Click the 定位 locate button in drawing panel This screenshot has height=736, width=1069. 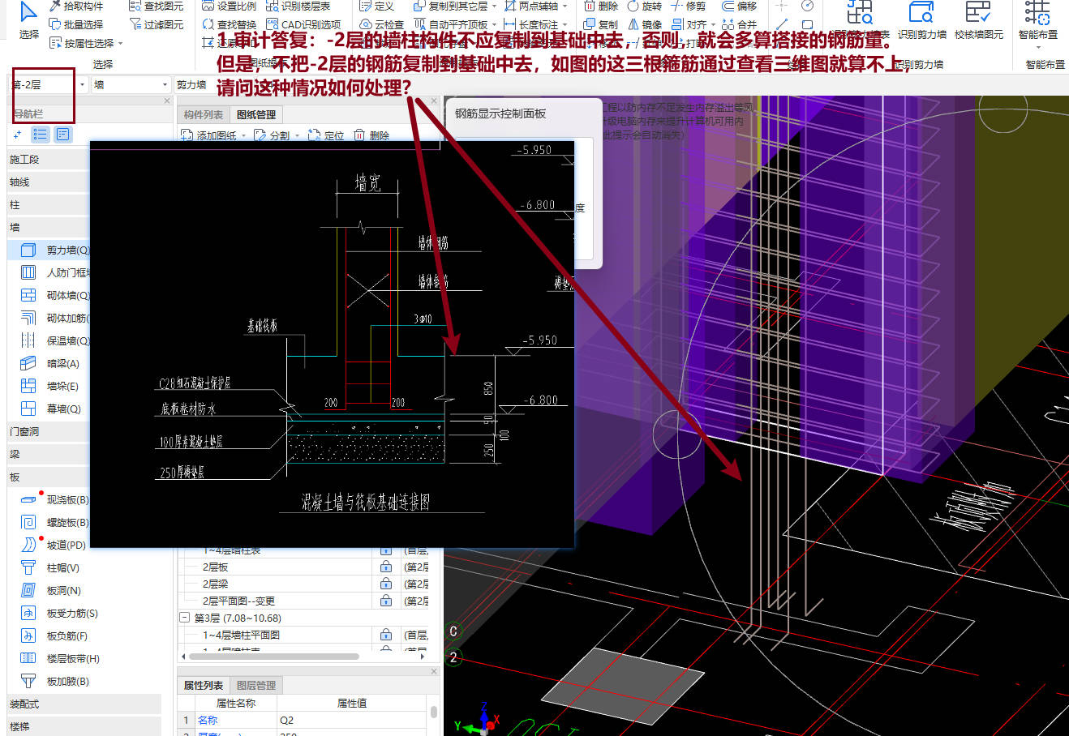coord(326,135)
